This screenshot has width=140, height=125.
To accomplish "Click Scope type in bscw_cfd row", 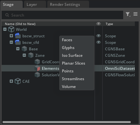I will pyautogui.click(x=111, y=43).
